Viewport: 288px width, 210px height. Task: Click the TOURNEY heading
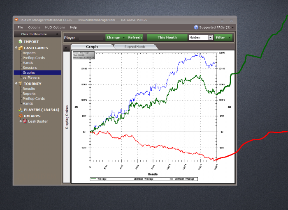[x=33, y=84]
